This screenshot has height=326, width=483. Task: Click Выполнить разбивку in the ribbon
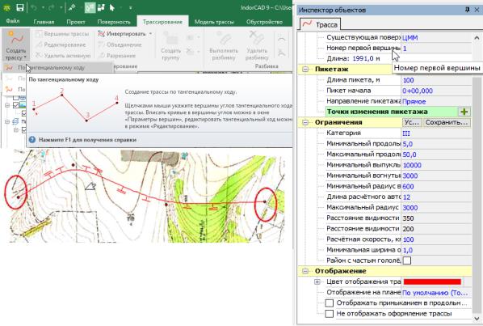224,45
